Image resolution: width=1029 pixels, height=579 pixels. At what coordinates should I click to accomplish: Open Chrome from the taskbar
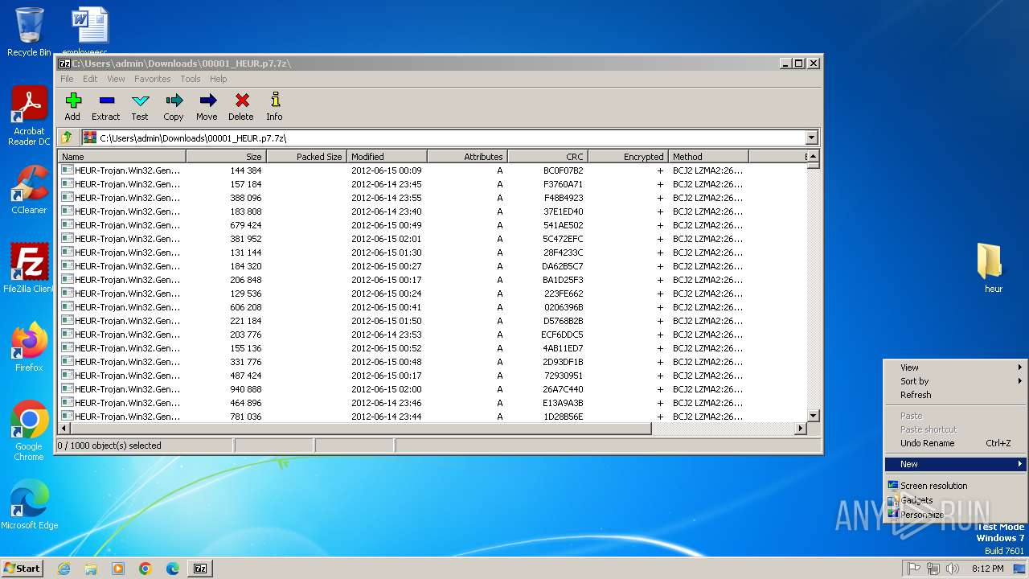coord(146,569)
